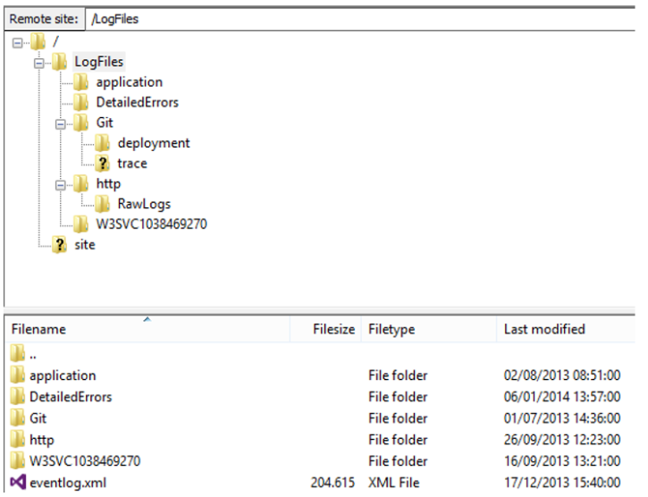Collapse the http folder tree node
Screen dimensions: 648x497
point(61,184)
